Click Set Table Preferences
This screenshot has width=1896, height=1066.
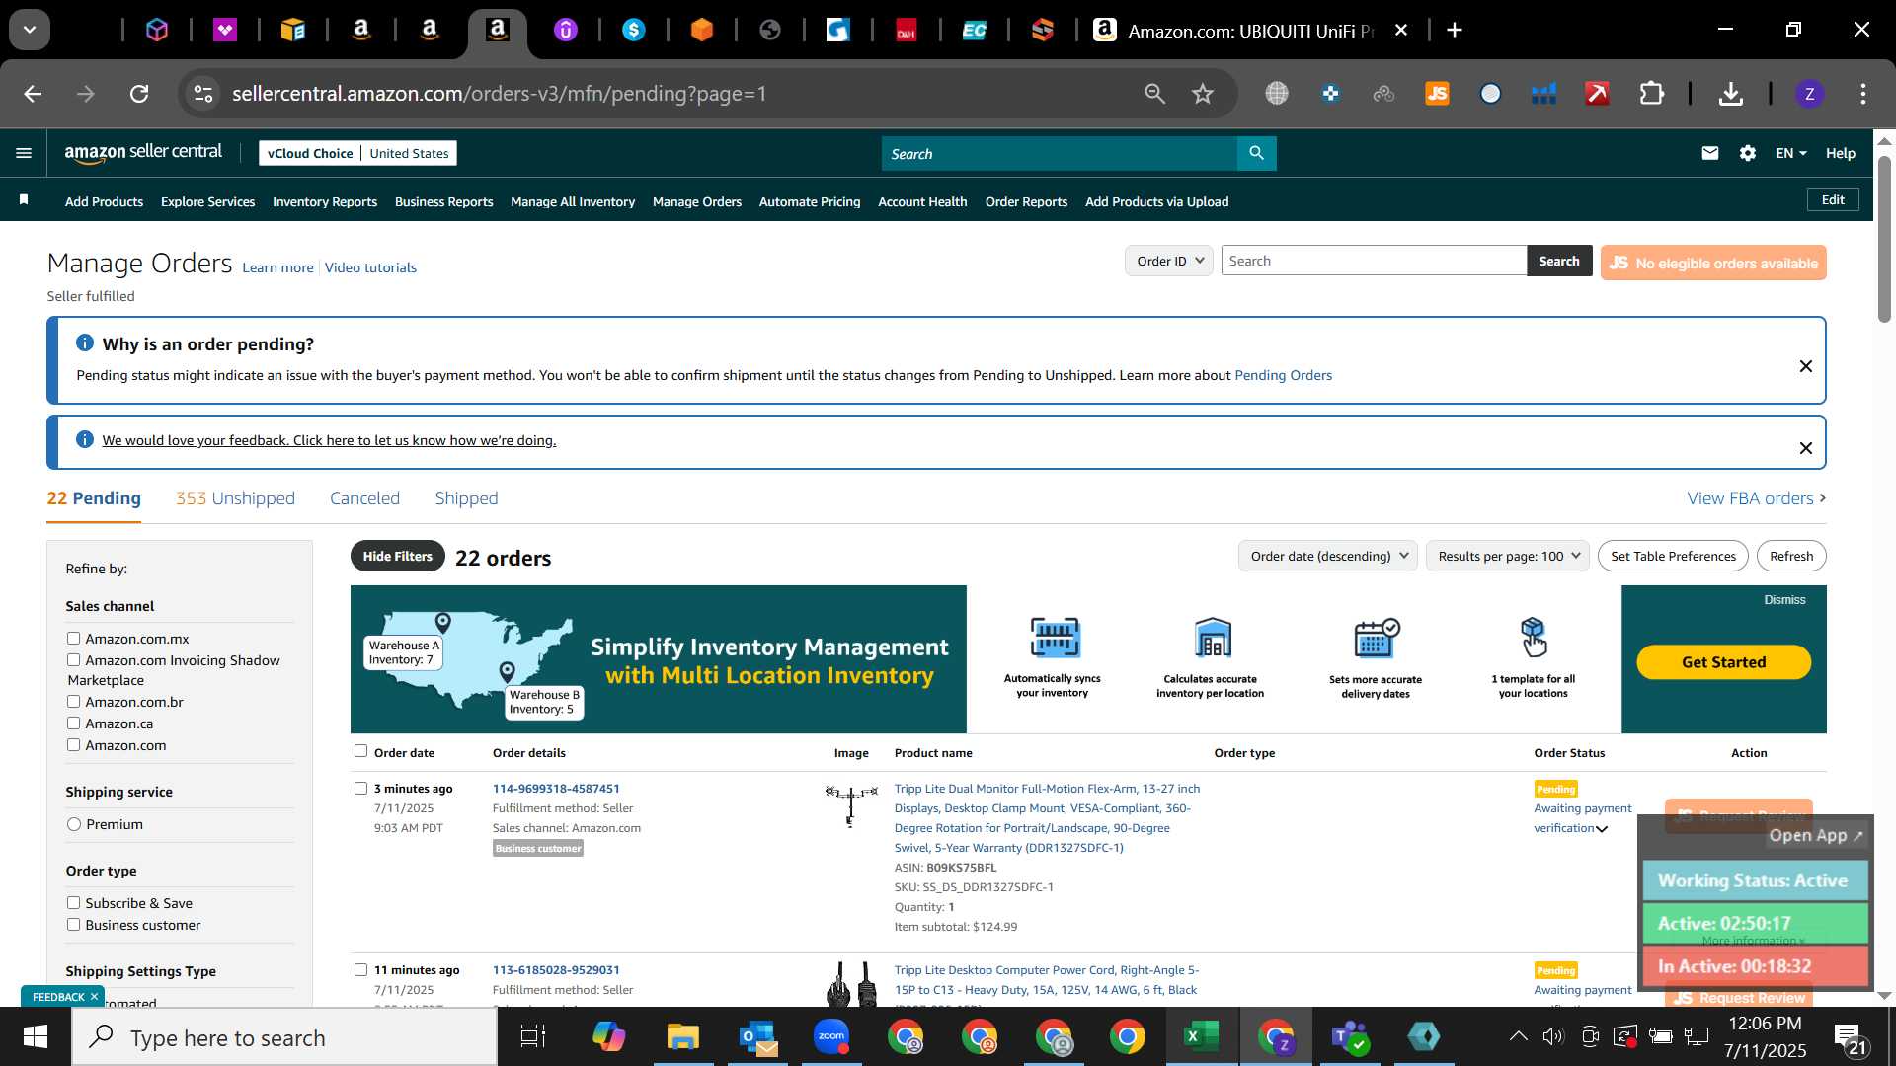(1673, 556)
